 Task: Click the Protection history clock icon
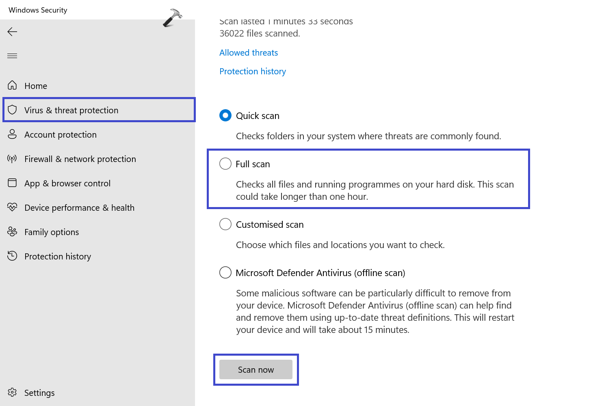pyautogui.click(x=12, y=256)
